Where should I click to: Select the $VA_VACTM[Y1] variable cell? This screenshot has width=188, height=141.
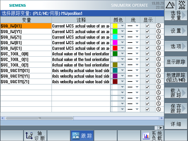(26, 76)
